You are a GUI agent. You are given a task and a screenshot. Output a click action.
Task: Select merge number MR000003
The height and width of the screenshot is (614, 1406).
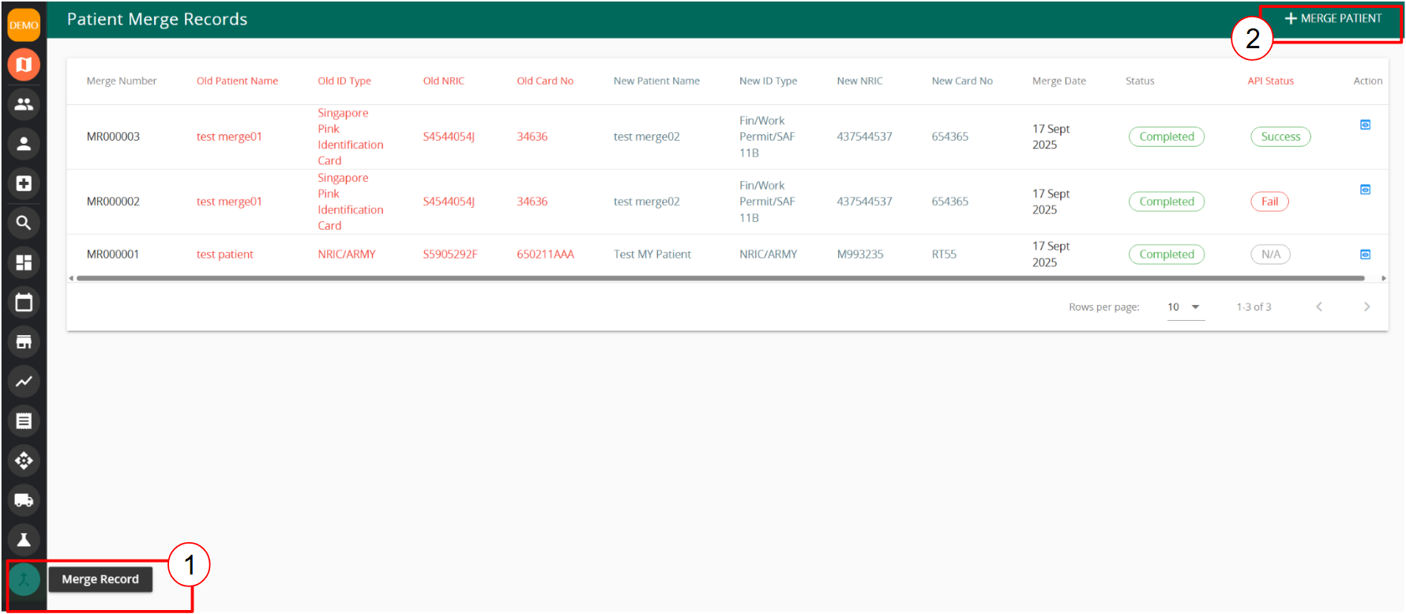(x=113, y=137)
